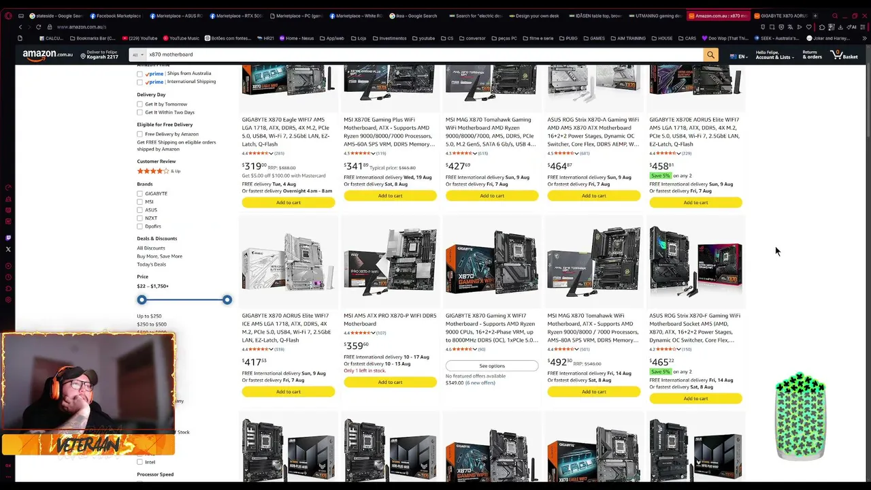Open the Today's Deals filter link
The image size is (871, 490).
151,264
